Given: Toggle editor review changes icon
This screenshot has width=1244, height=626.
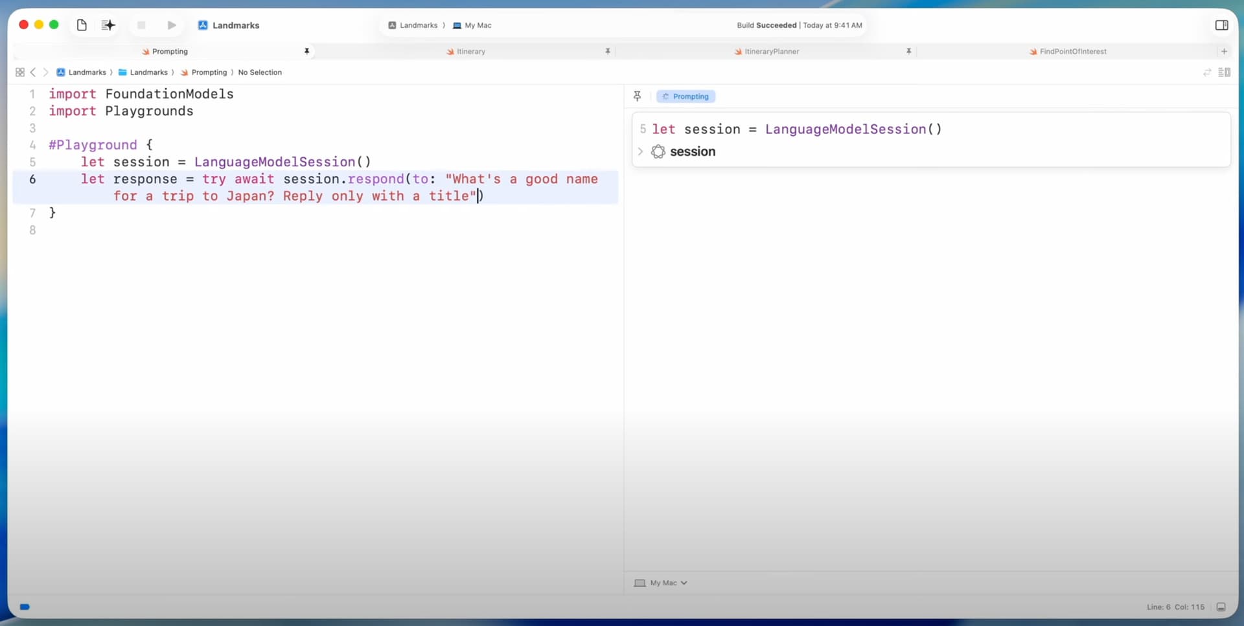Looking at the screenshot, I should click(x=1207, y=73).
